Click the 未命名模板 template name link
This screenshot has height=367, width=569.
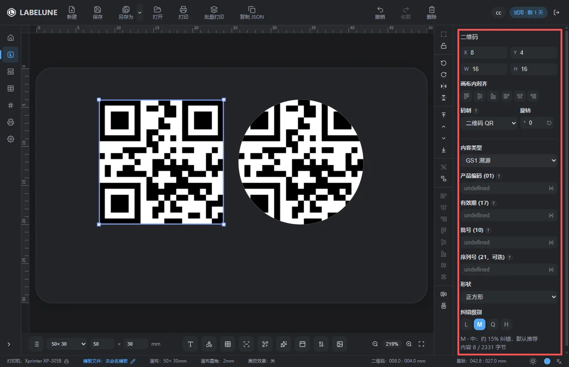[116, 361]
